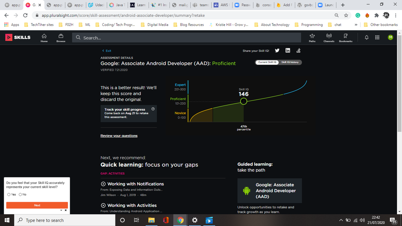Image resolution: width=402 pixels, height=226 pixels.
Task: Select Yes radio button in survey
Action: point(9,195)
